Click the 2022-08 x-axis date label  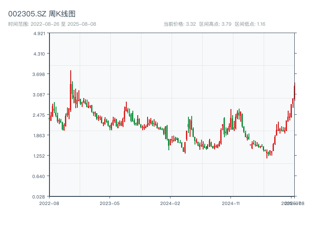(x=49, y=203)
